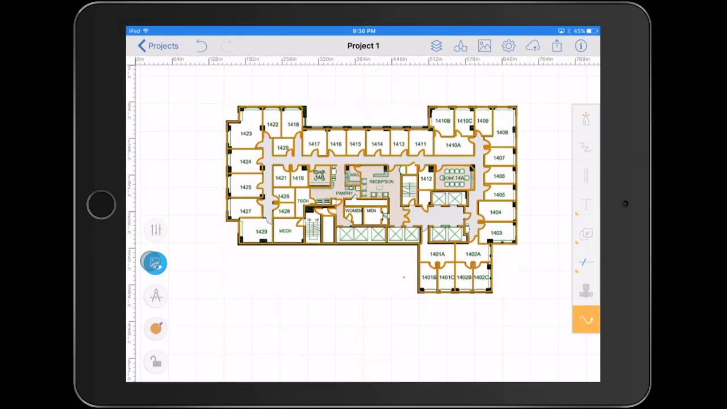The image size is (727, 409).
Task: Select the MECH room label
Action: [x=285, y=231]
